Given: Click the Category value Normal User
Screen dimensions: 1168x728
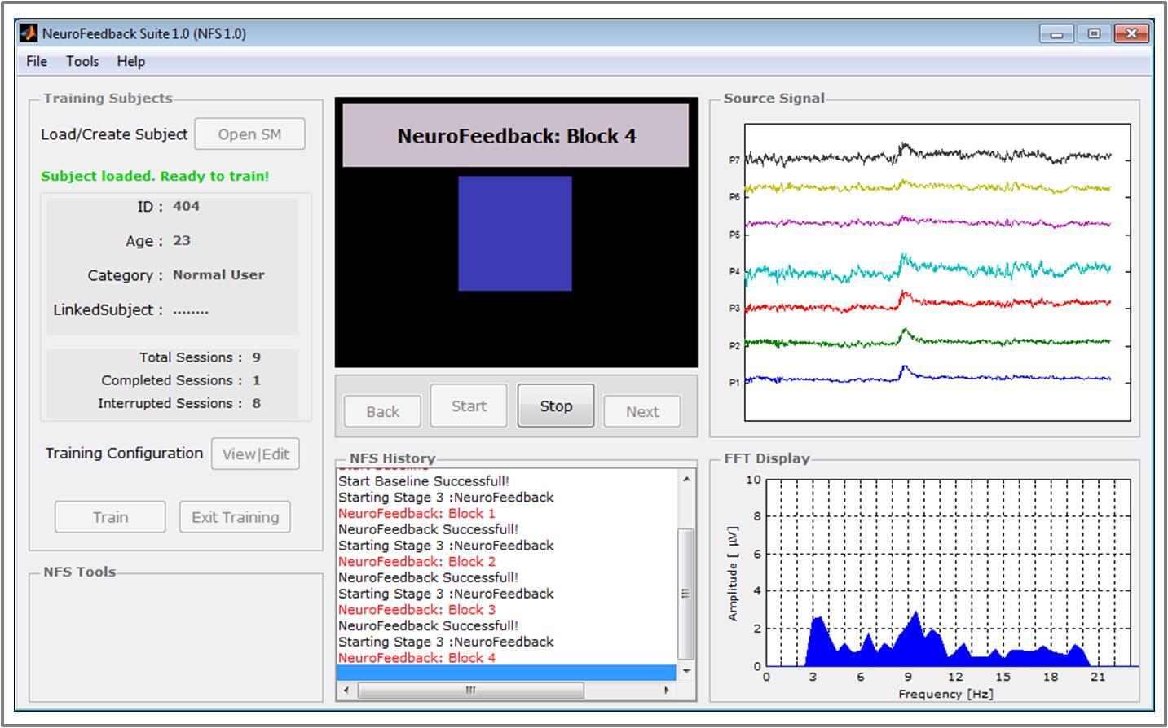Looking at the screenshot, I should point(218,275).
